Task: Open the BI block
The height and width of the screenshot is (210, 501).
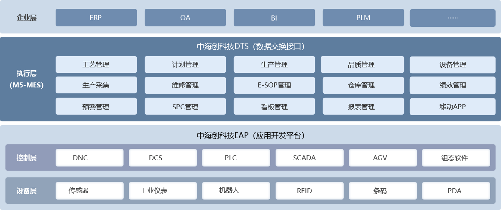Action: tap(274, 18)
